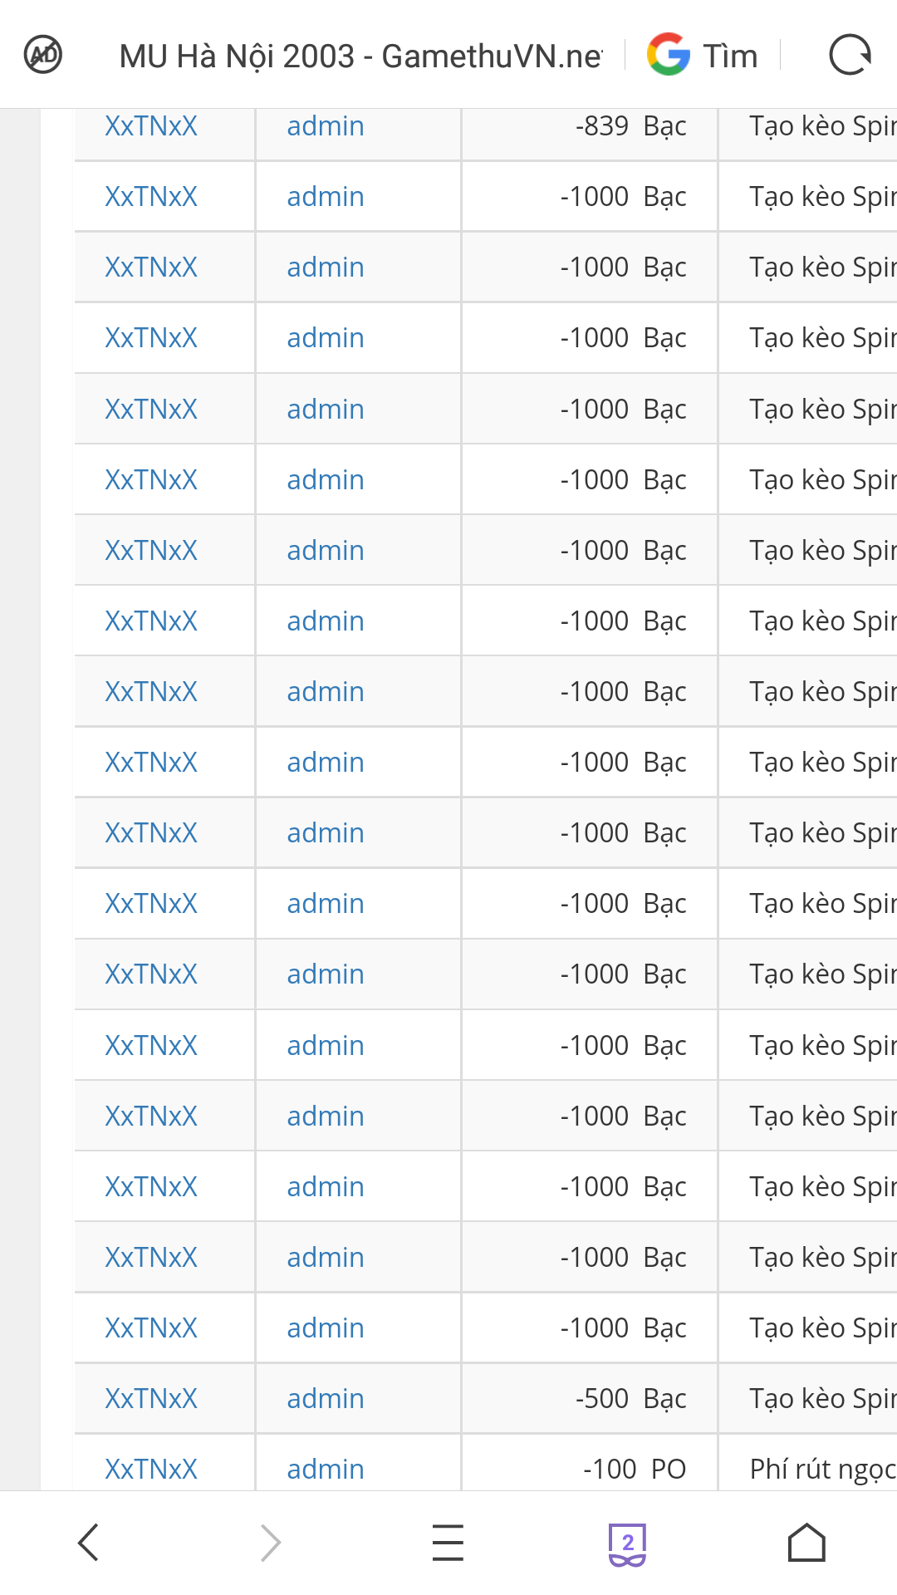Tap the MU Hà Nội 2003 address field
Image resolution: width=897 pixels, height=1595 pixels.
pyautogui.click(x=360, y=56)
